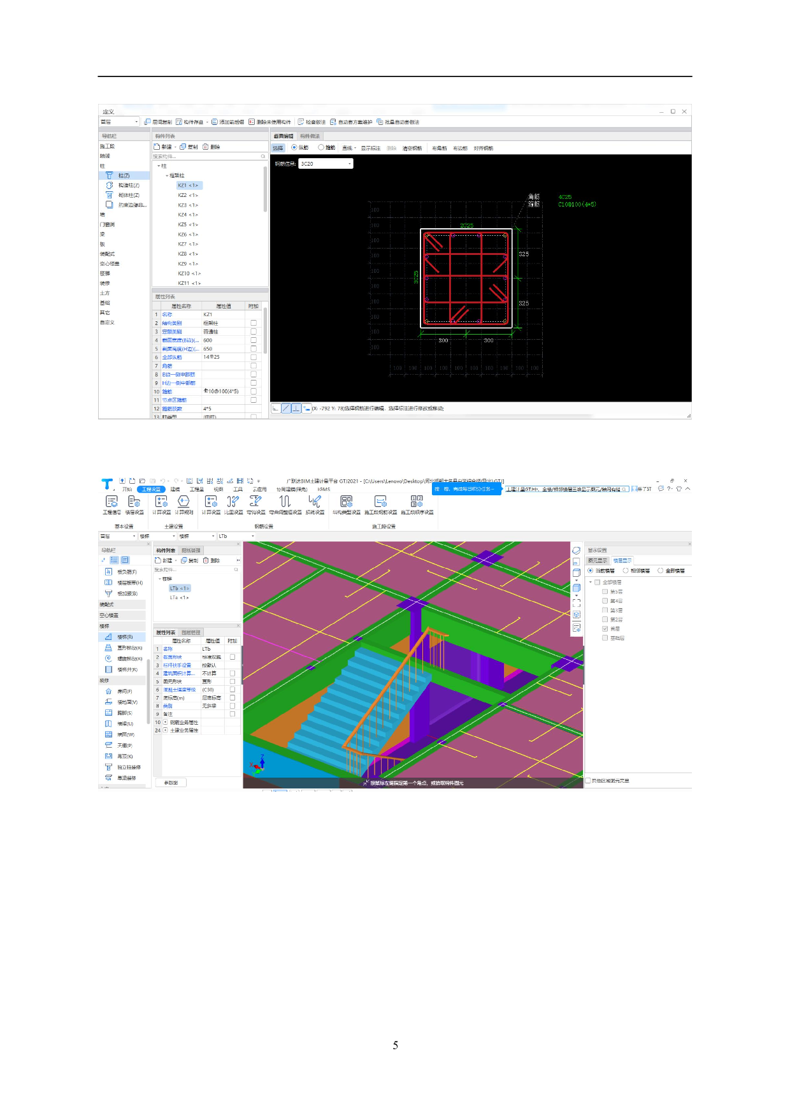Expand the 钢筋业务属性 property row

coord(166,722)
